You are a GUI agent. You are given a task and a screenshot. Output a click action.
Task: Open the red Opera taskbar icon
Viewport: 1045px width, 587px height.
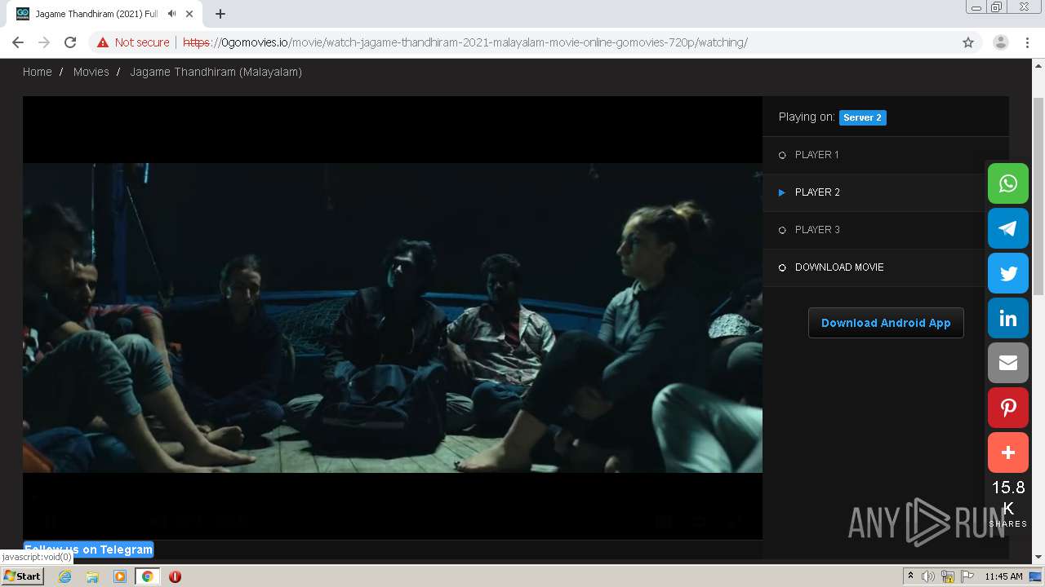175,576
